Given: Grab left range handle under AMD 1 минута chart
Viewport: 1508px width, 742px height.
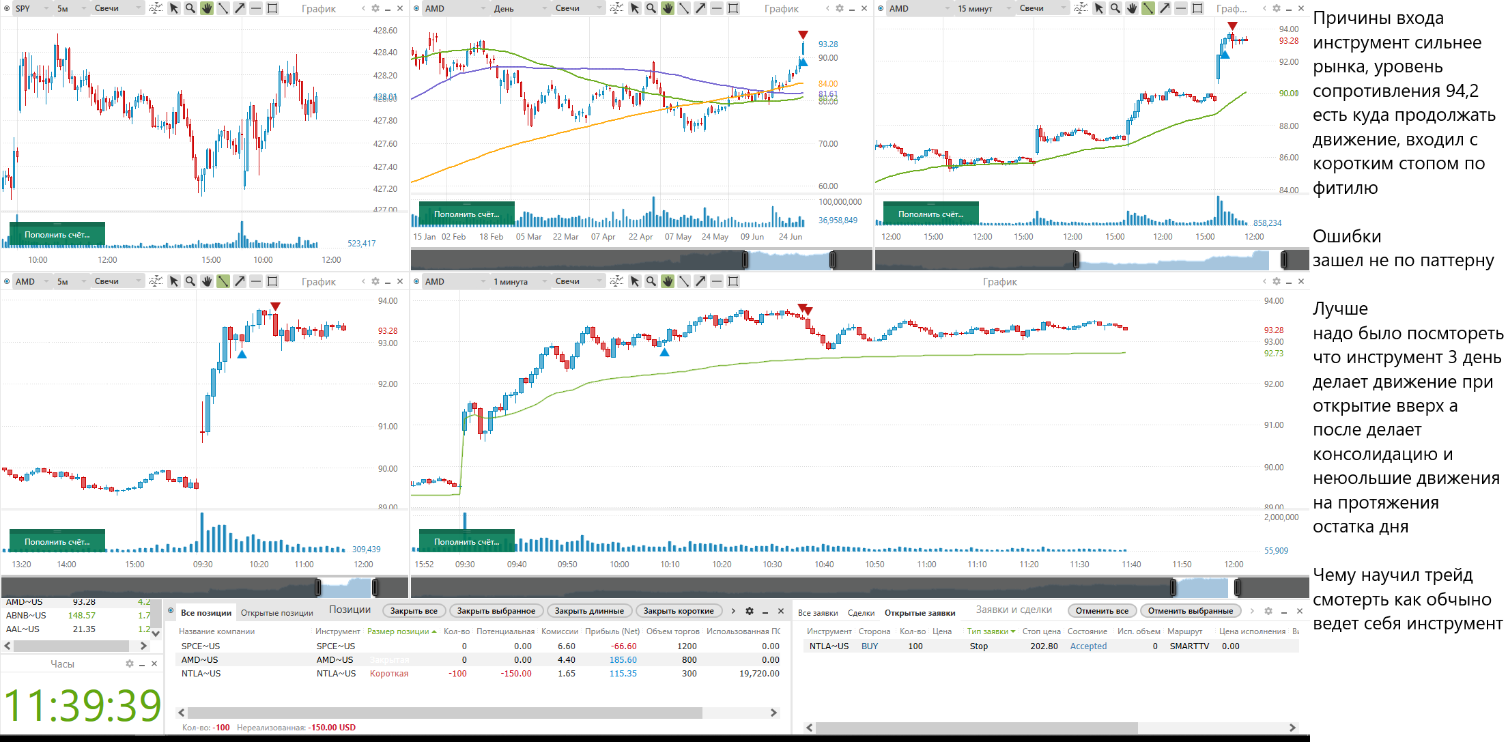Looking at the screenshot, I should (1173, 587).
